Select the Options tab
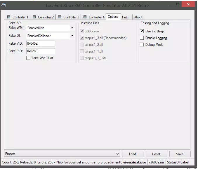The height and width of the screenshot is (169, 198). coord(113,17)
